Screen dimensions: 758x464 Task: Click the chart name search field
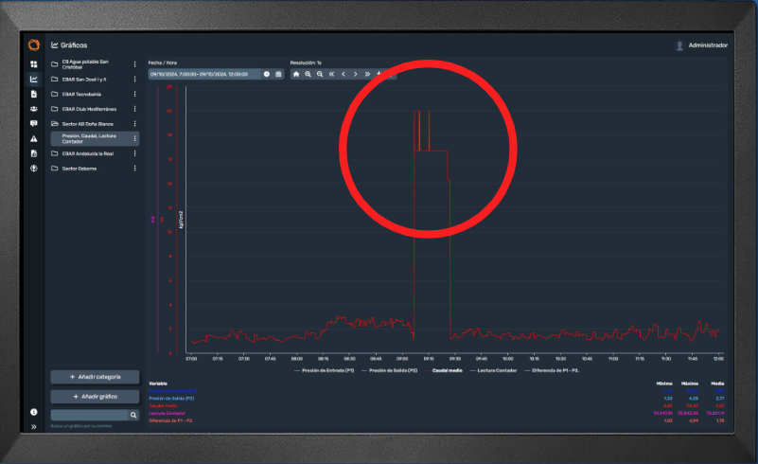click(x=90, y=415)
